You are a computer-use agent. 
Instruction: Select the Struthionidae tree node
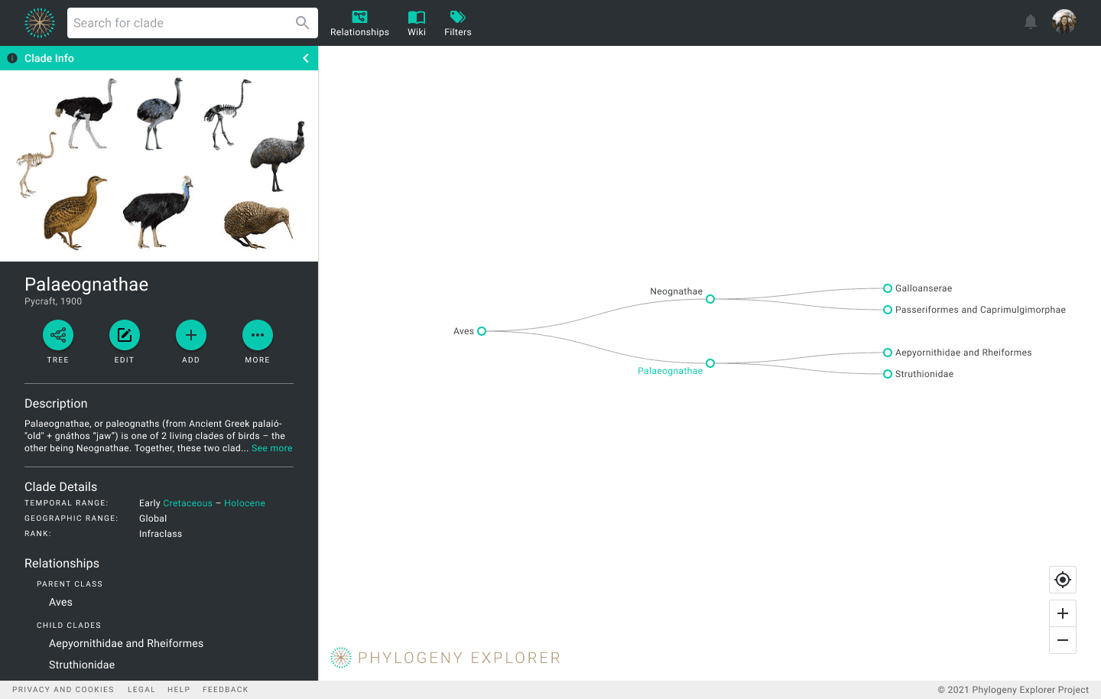coord(888,374)
